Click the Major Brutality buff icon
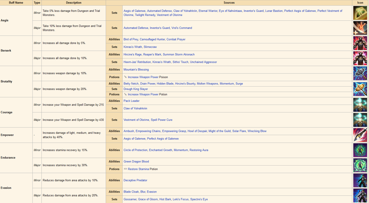Screen dimensions: 369x203 pyautogui.click(x=360, y=89)
